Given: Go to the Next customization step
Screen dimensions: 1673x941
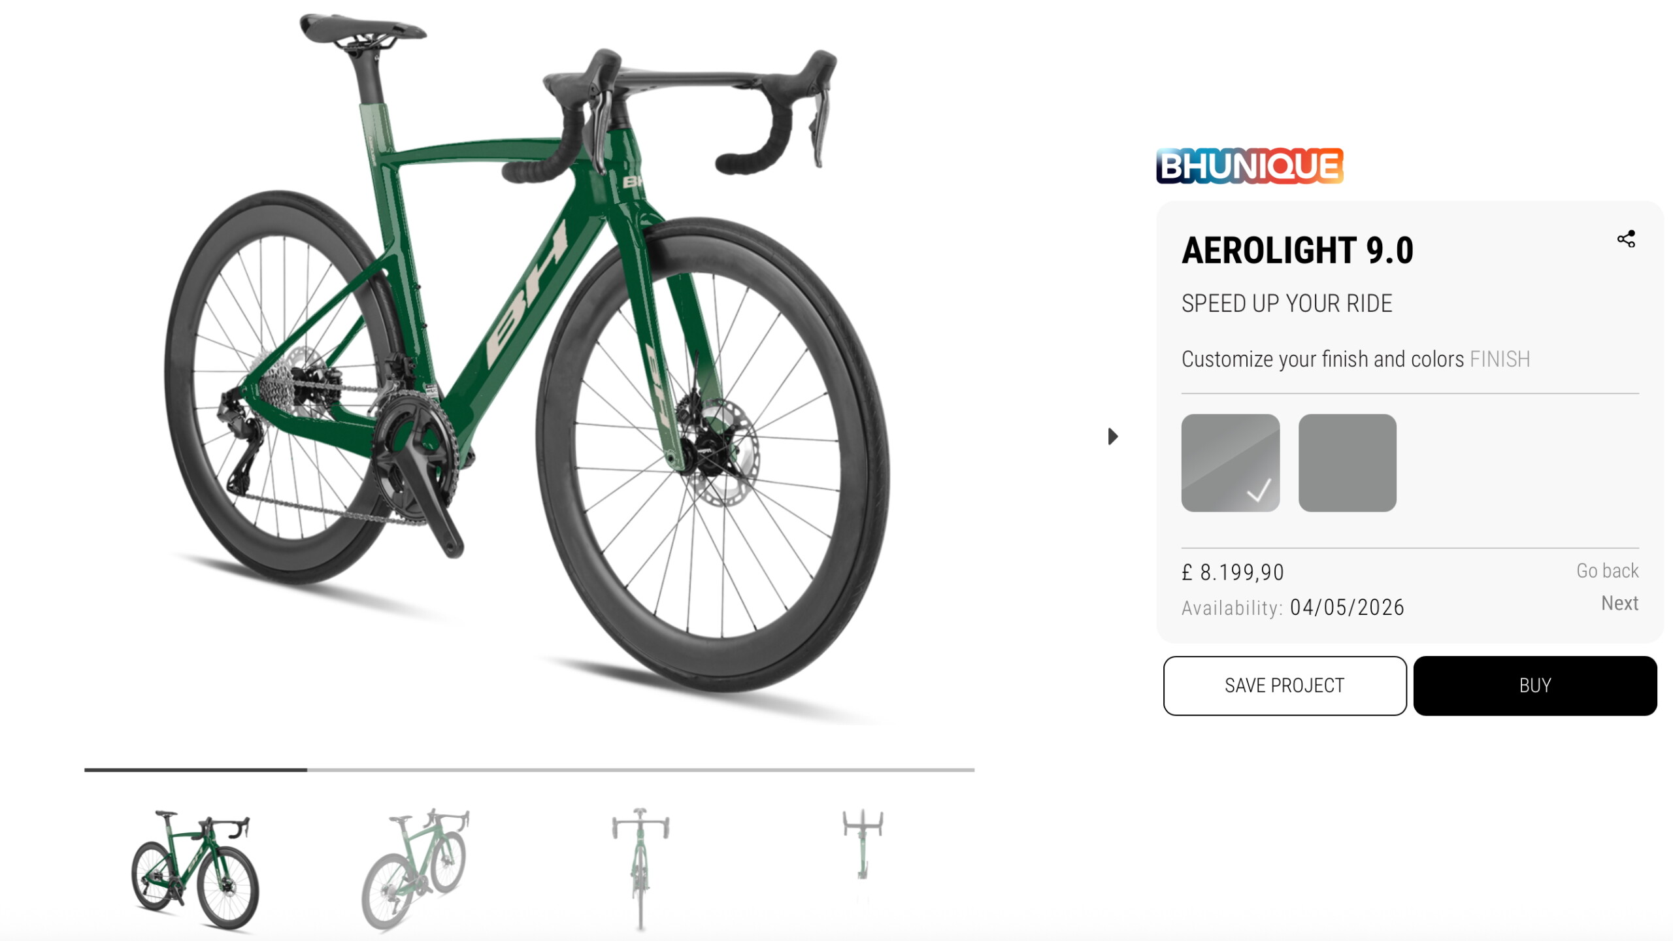Looking at the screenshot, I should pyautogui.click(x=1619, y=603).
